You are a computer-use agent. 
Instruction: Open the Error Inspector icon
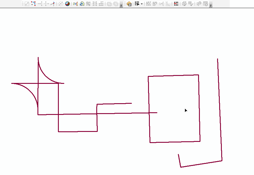coord(206,4)
